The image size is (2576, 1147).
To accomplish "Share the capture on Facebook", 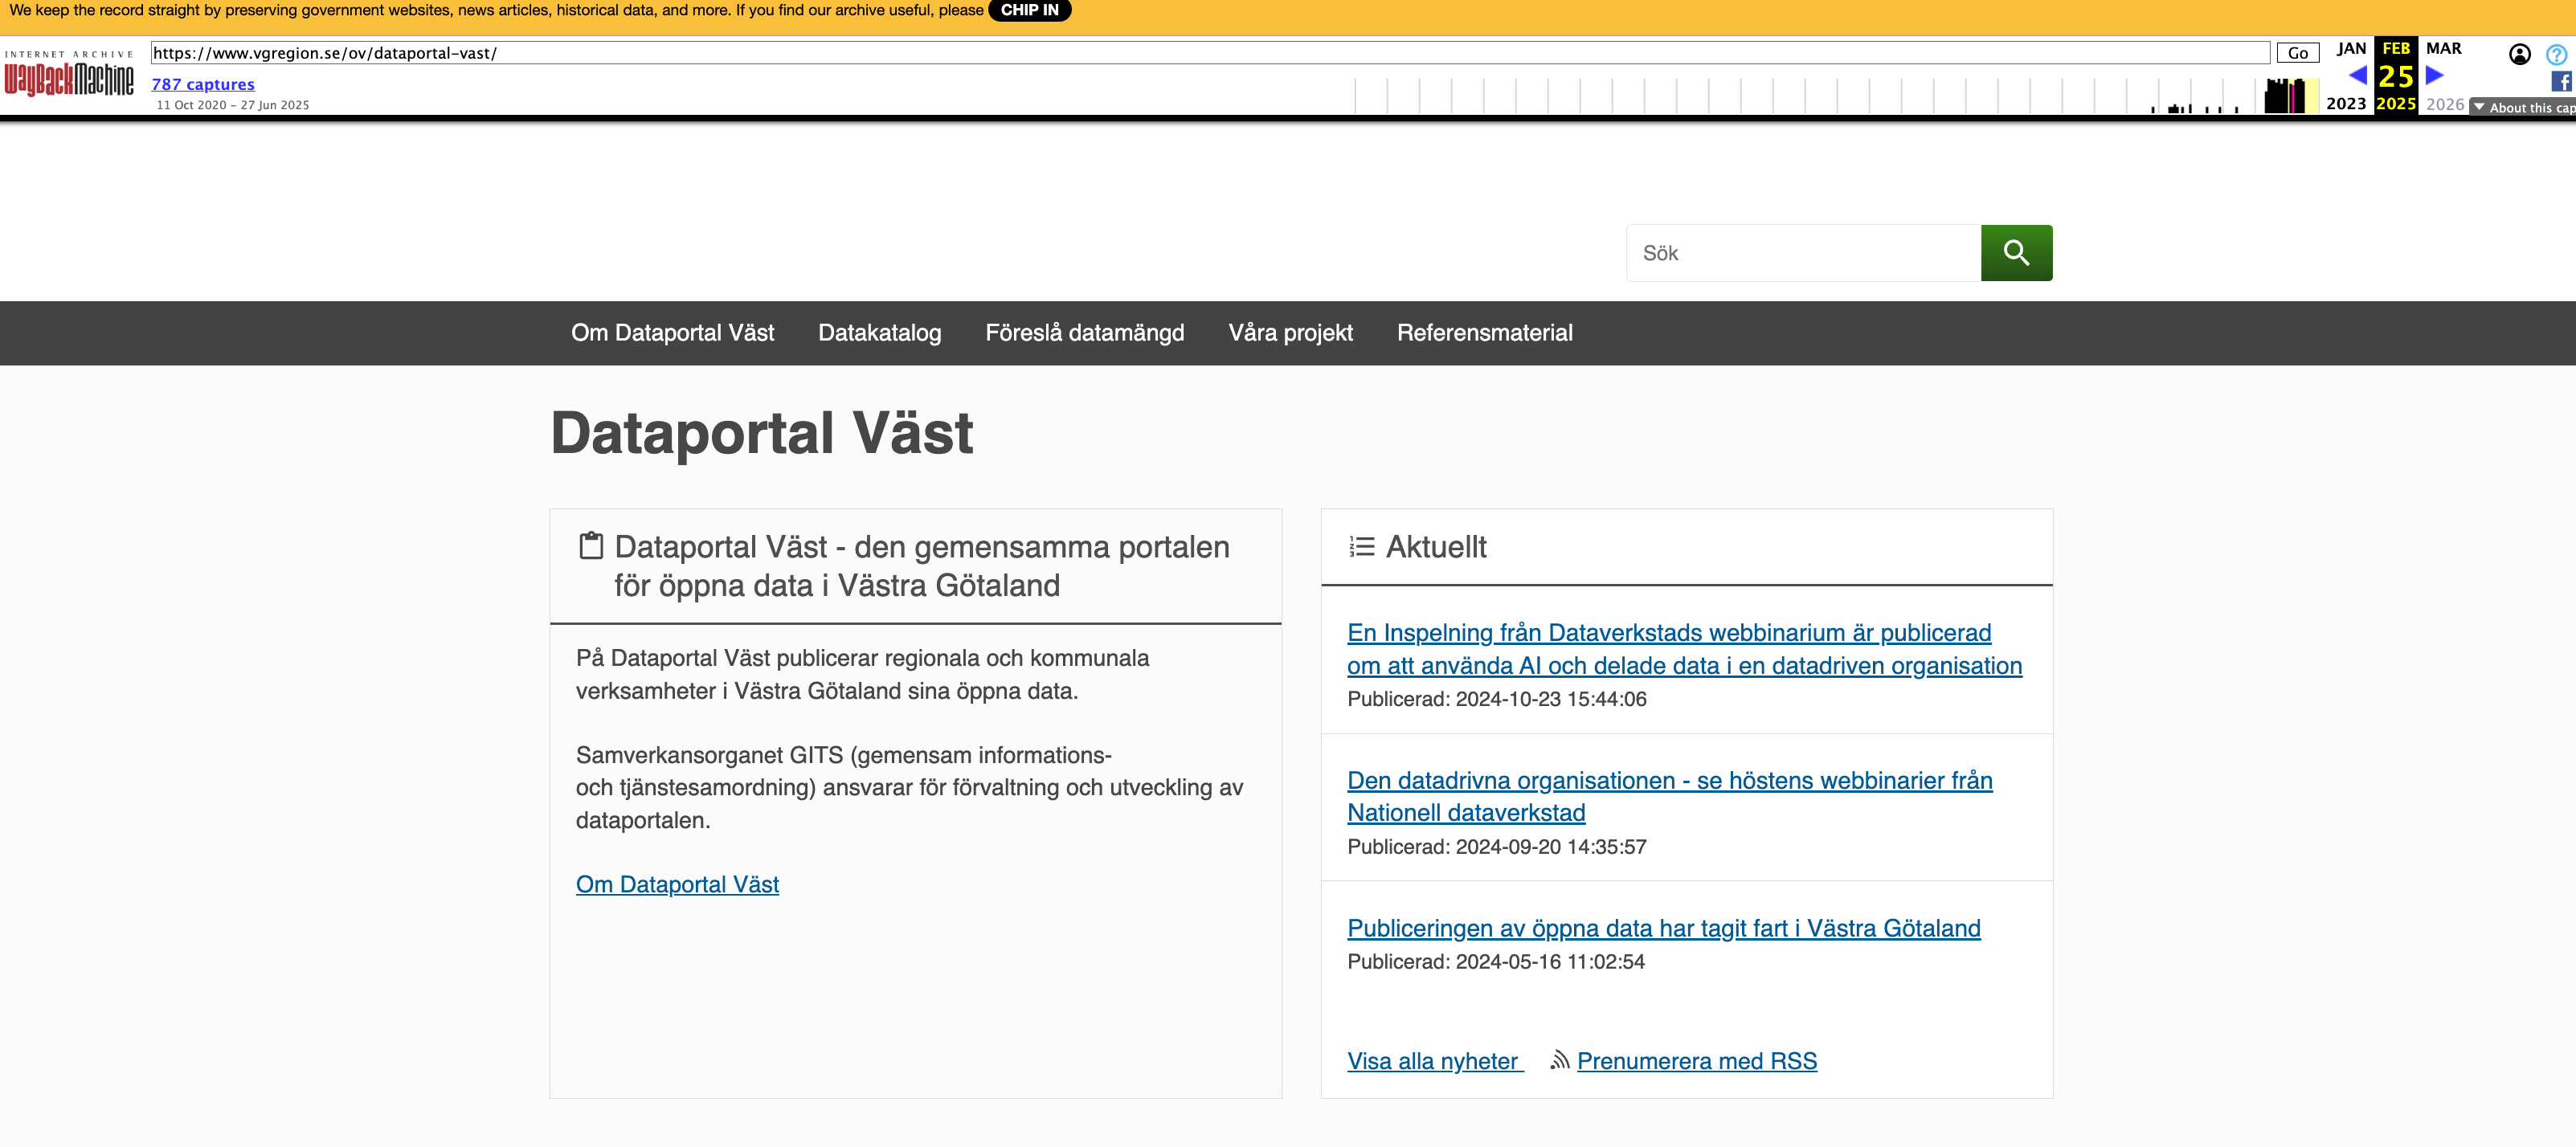I will pyautogui.click(x=2561, y=82).
